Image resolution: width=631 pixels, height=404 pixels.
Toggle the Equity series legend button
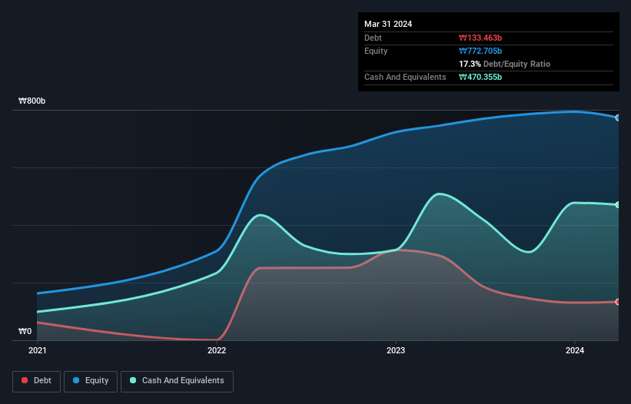pos(91,381)
